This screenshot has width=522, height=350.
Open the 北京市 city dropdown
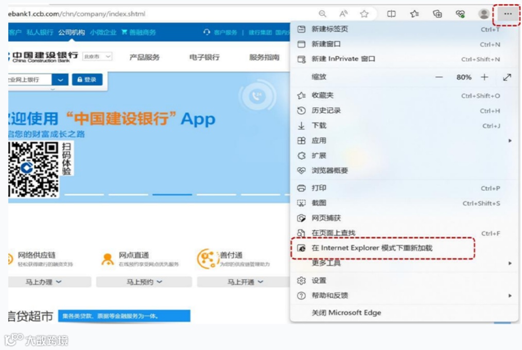97,57
